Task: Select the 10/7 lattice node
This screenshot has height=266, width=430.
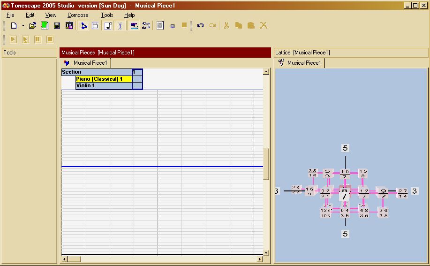Action: [345, 174]
